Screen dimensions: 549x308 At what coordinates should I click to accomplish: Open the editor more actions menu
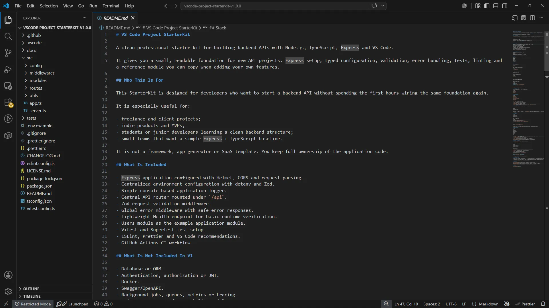[x=541, y=18]
